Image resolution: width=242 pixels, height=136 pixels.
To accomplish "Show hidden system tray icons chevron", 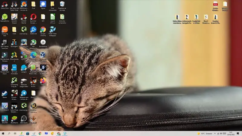I will coord(215,134).
